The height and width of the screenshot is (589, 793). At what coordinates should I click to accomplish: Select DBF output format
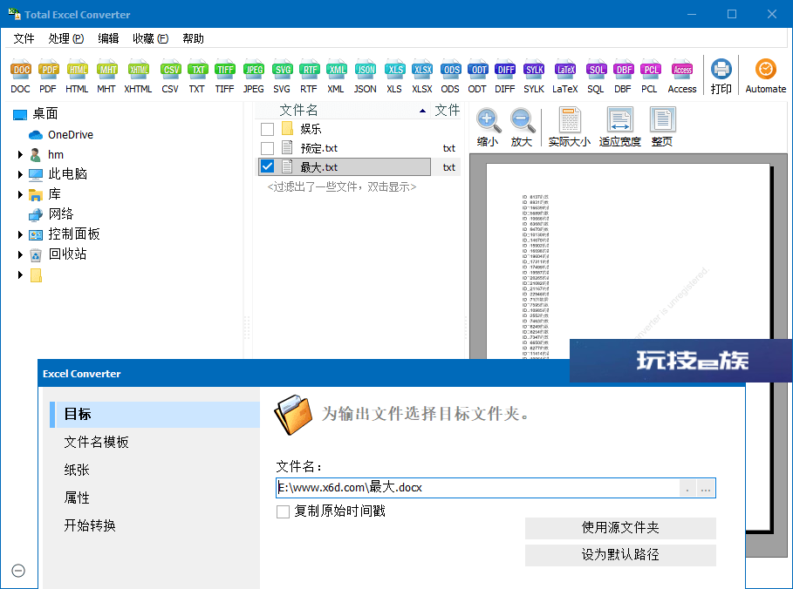pos(623,76)
